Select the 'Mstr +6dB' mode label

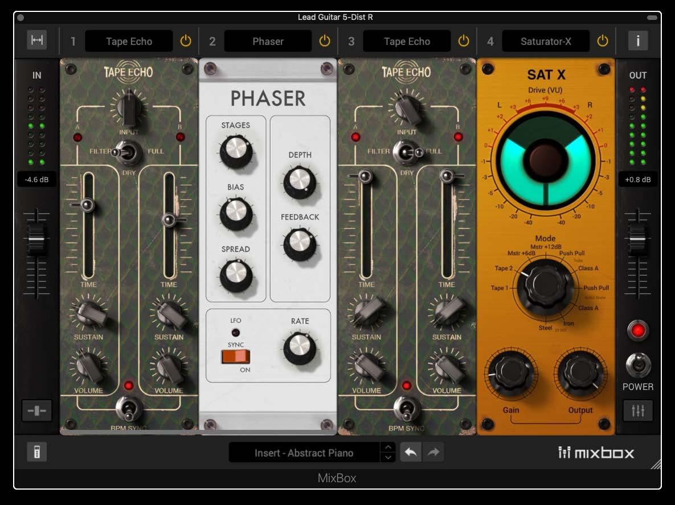[521, 253]
